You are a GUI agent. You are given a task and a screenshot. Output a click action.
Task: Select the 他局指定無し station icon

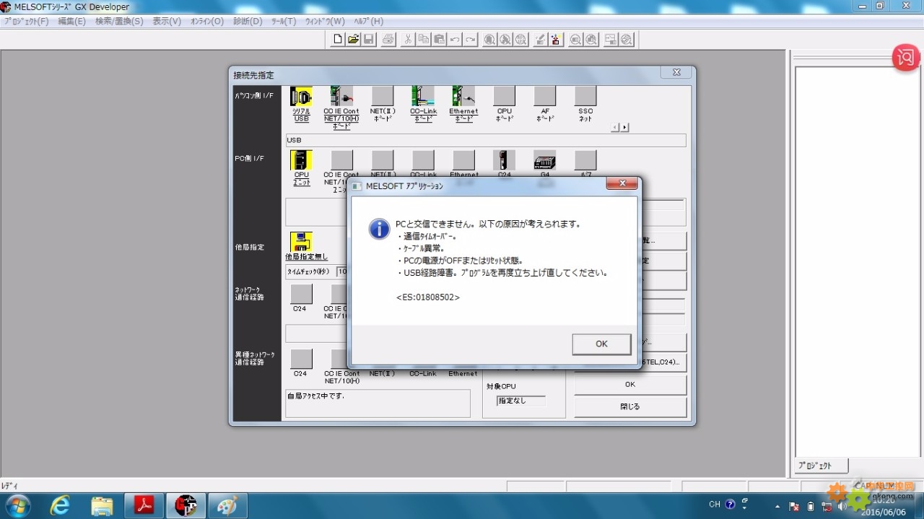301,242
